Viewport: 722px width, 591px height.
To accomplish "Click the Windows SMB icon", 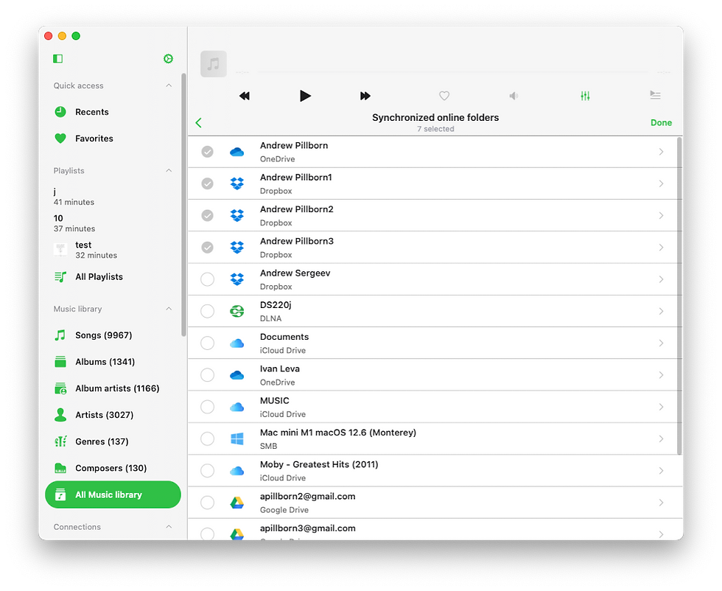I will point(237,439).
